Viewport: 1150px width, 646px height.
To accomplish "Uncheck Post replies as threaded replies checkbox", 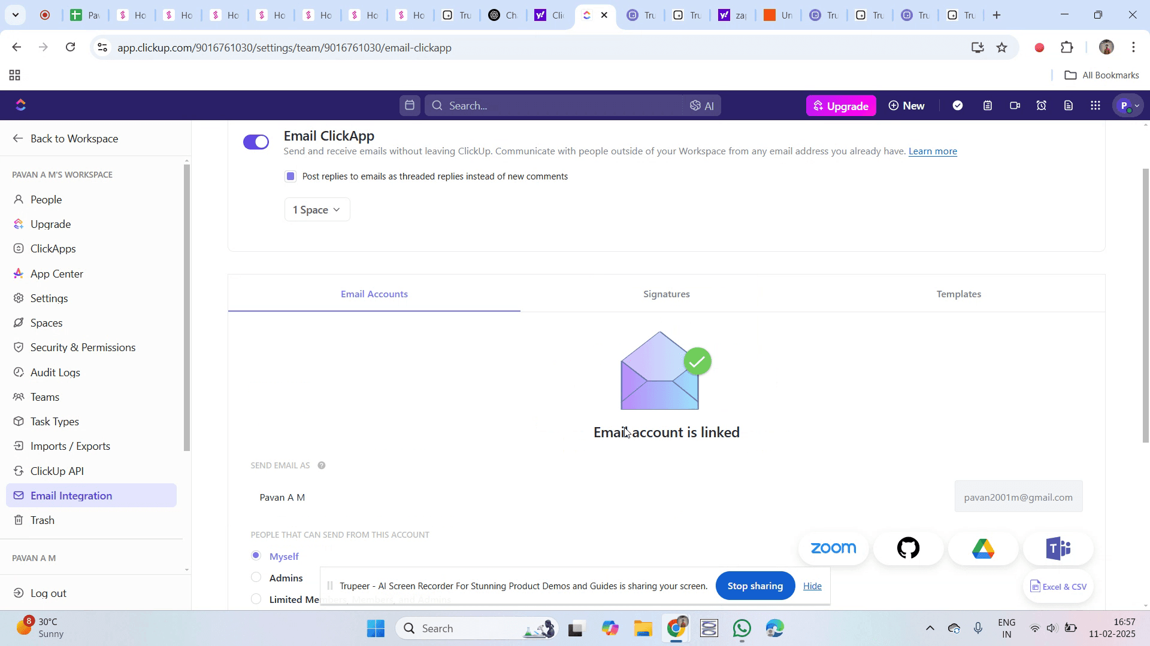I will pos(290,176).
